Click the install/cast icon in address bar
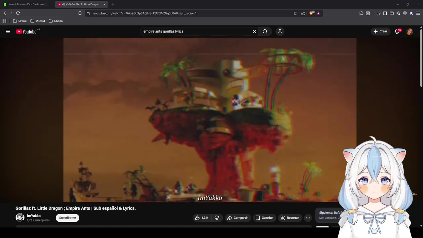 [296, 13]
